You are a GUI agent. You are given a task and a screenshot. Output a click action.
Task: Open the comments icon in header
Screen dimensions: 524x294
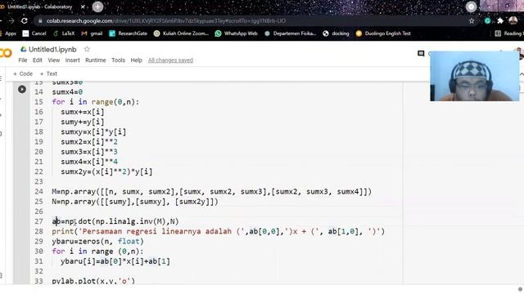pos(421,53)
